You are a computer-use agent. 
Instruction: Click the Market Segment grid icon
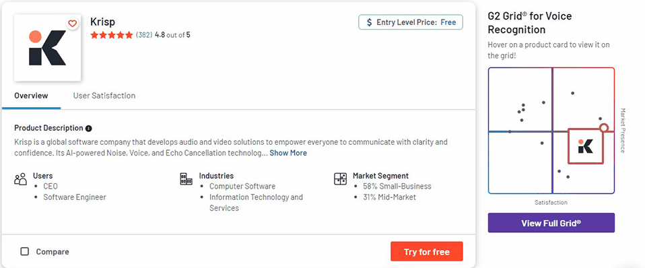click(340, 179)
